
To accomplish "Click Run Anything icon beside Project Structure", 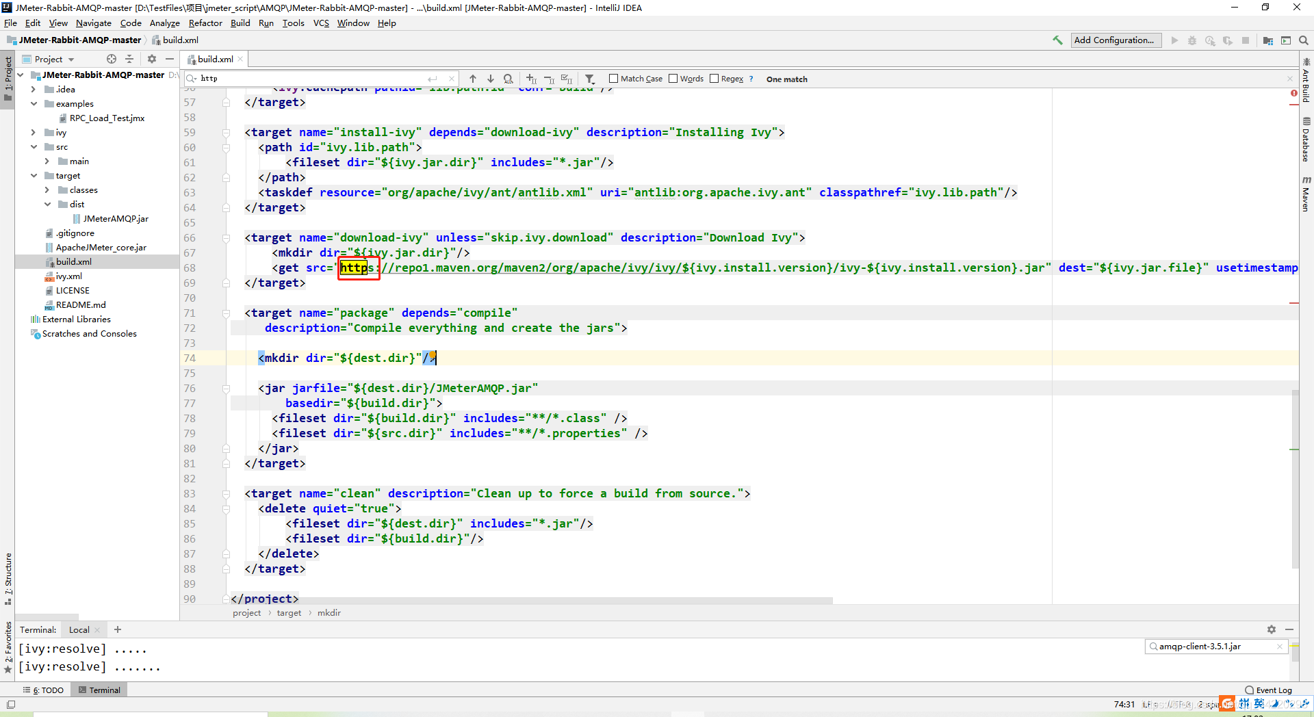I will 1286,40.
